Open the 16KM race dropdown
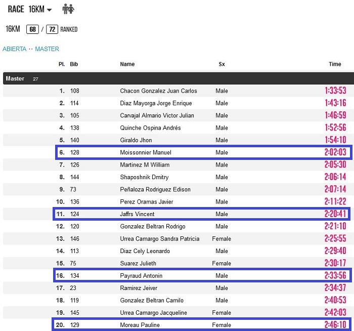Image resolution: width=354 pixels, height=331 pixels. point(40,10)
